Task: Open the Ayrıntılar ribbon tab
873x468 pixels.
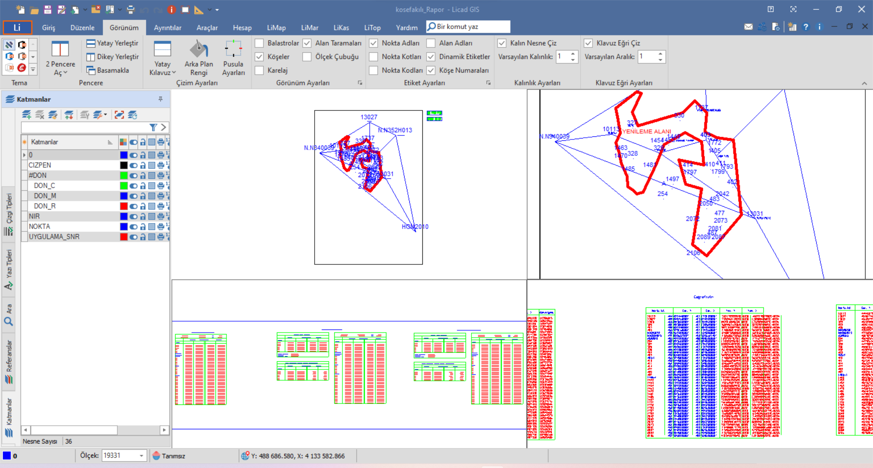Action: pos(168,28)
